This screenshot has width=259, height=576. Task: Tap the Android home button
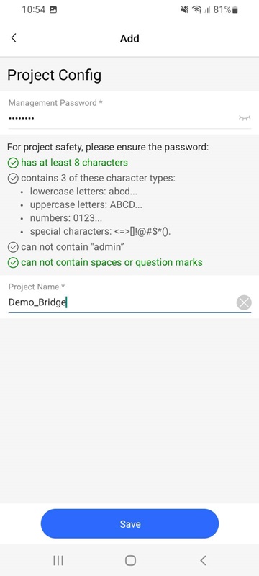[130, 561]
